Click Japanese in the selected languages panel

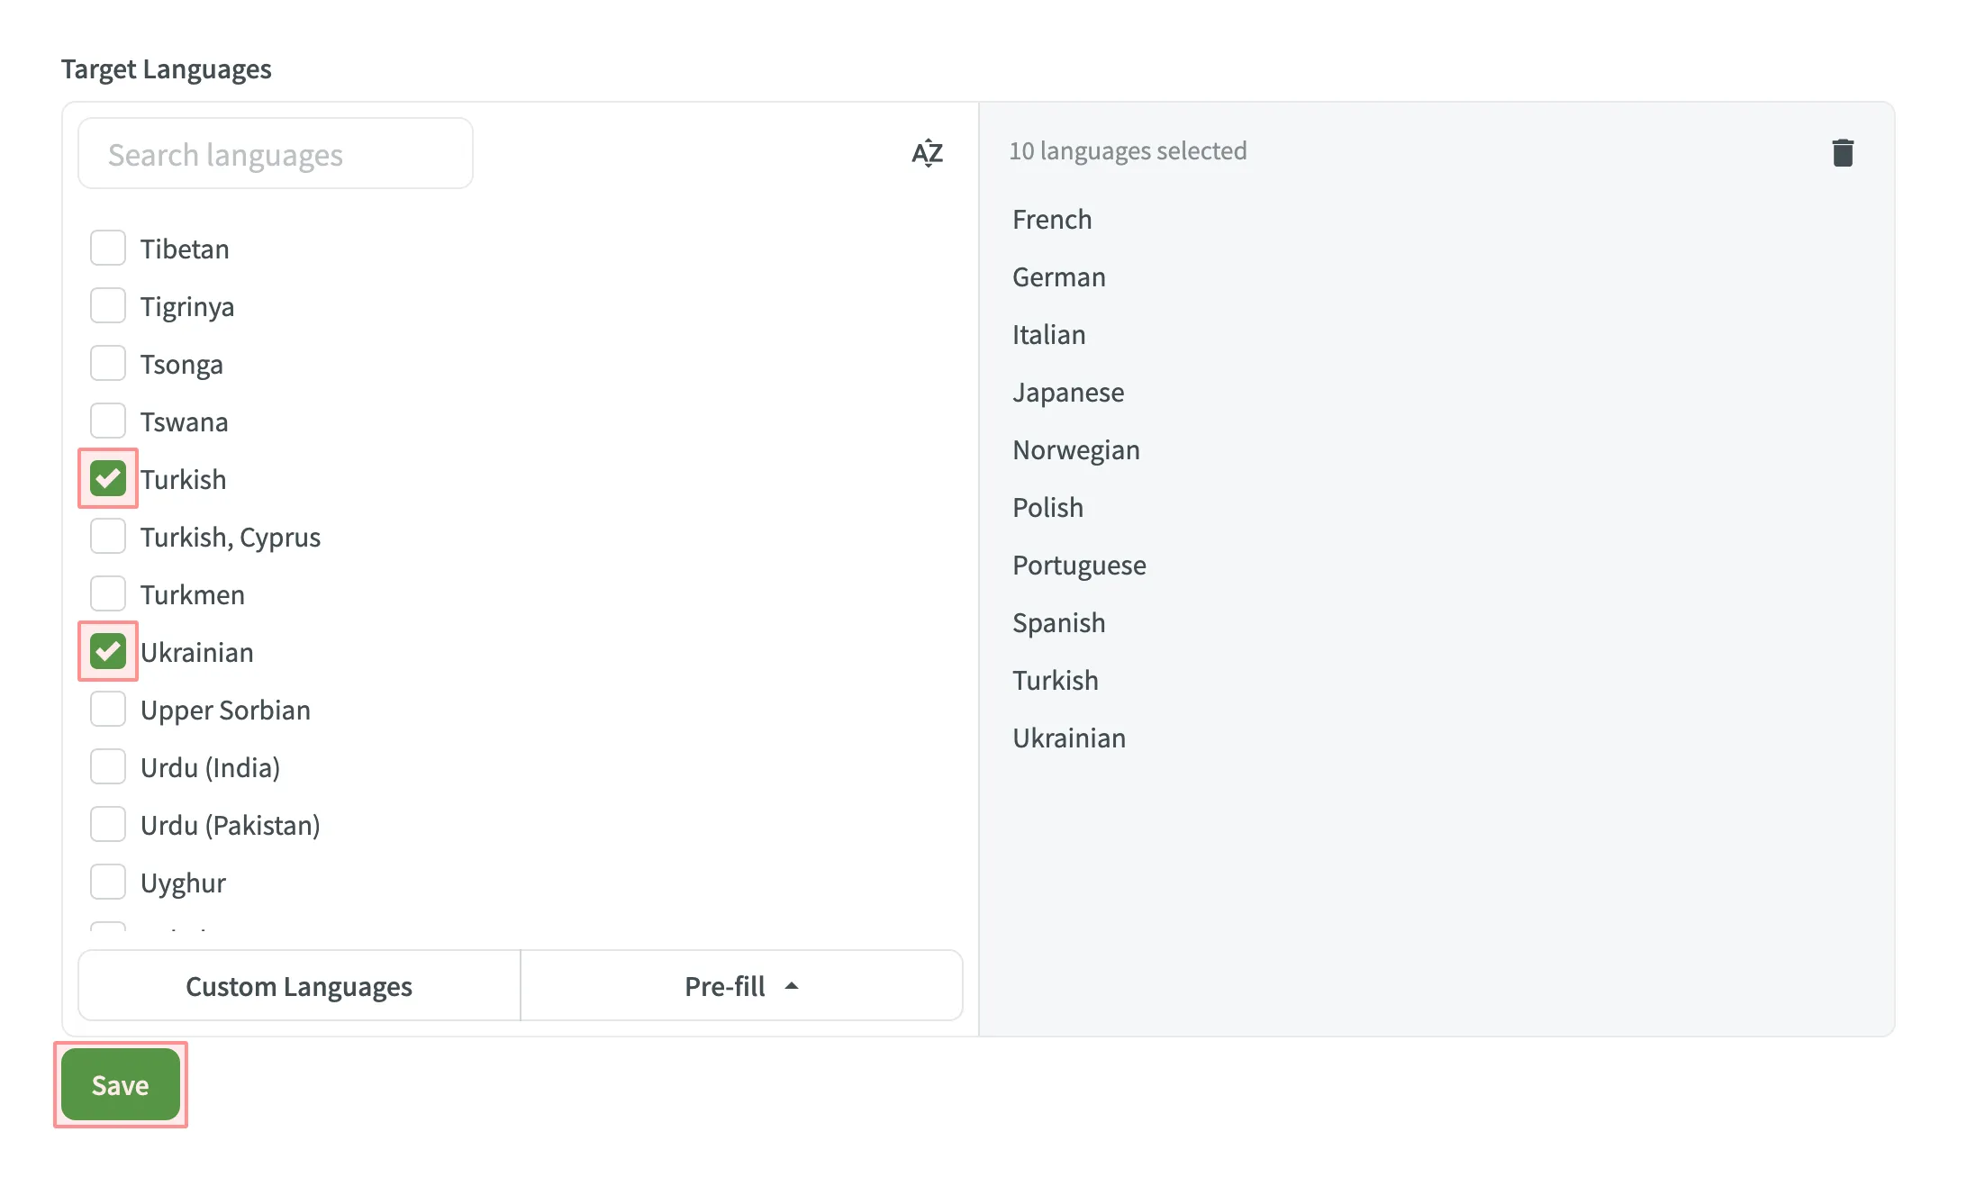(x=1068, y=392)
